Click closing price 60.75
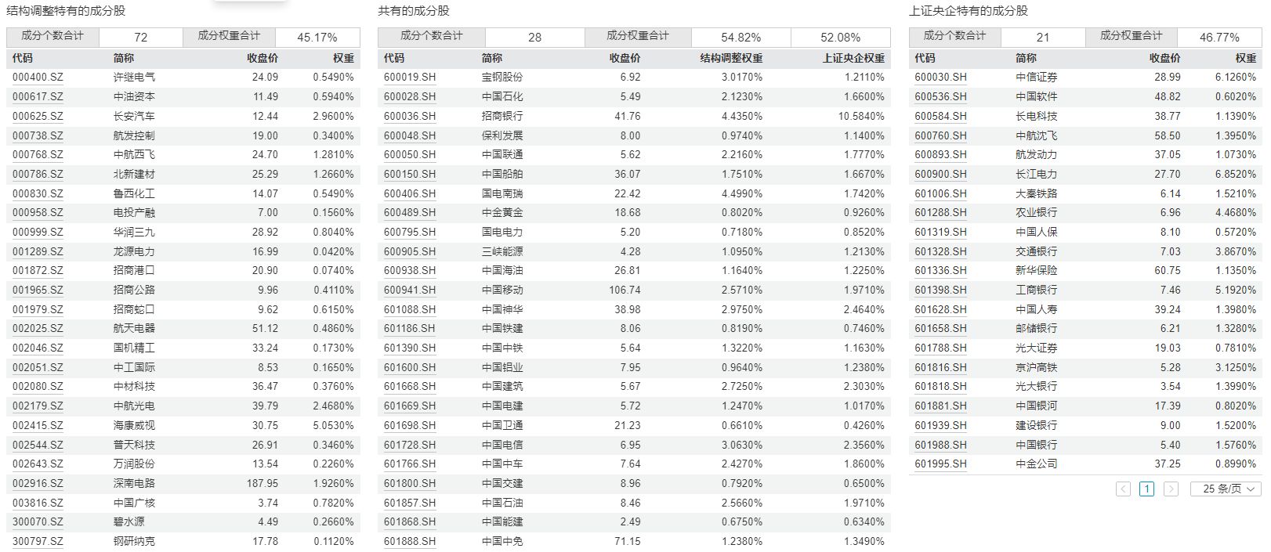This screenshot has height=552, width=1271. point(1168,271)
